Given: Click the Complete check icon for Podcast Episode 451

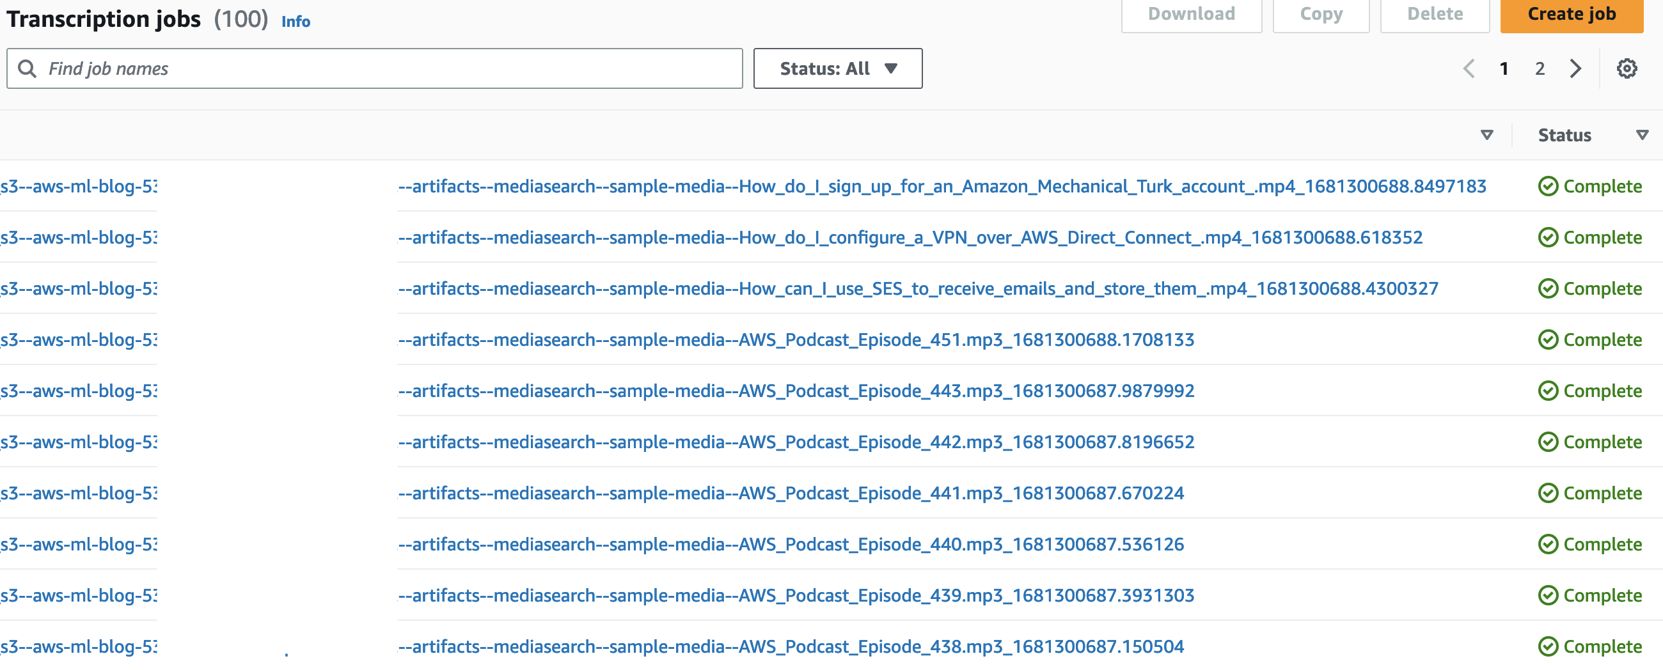Looking at the screenshot, I should pyautogui.click(x=1548, y=339).
